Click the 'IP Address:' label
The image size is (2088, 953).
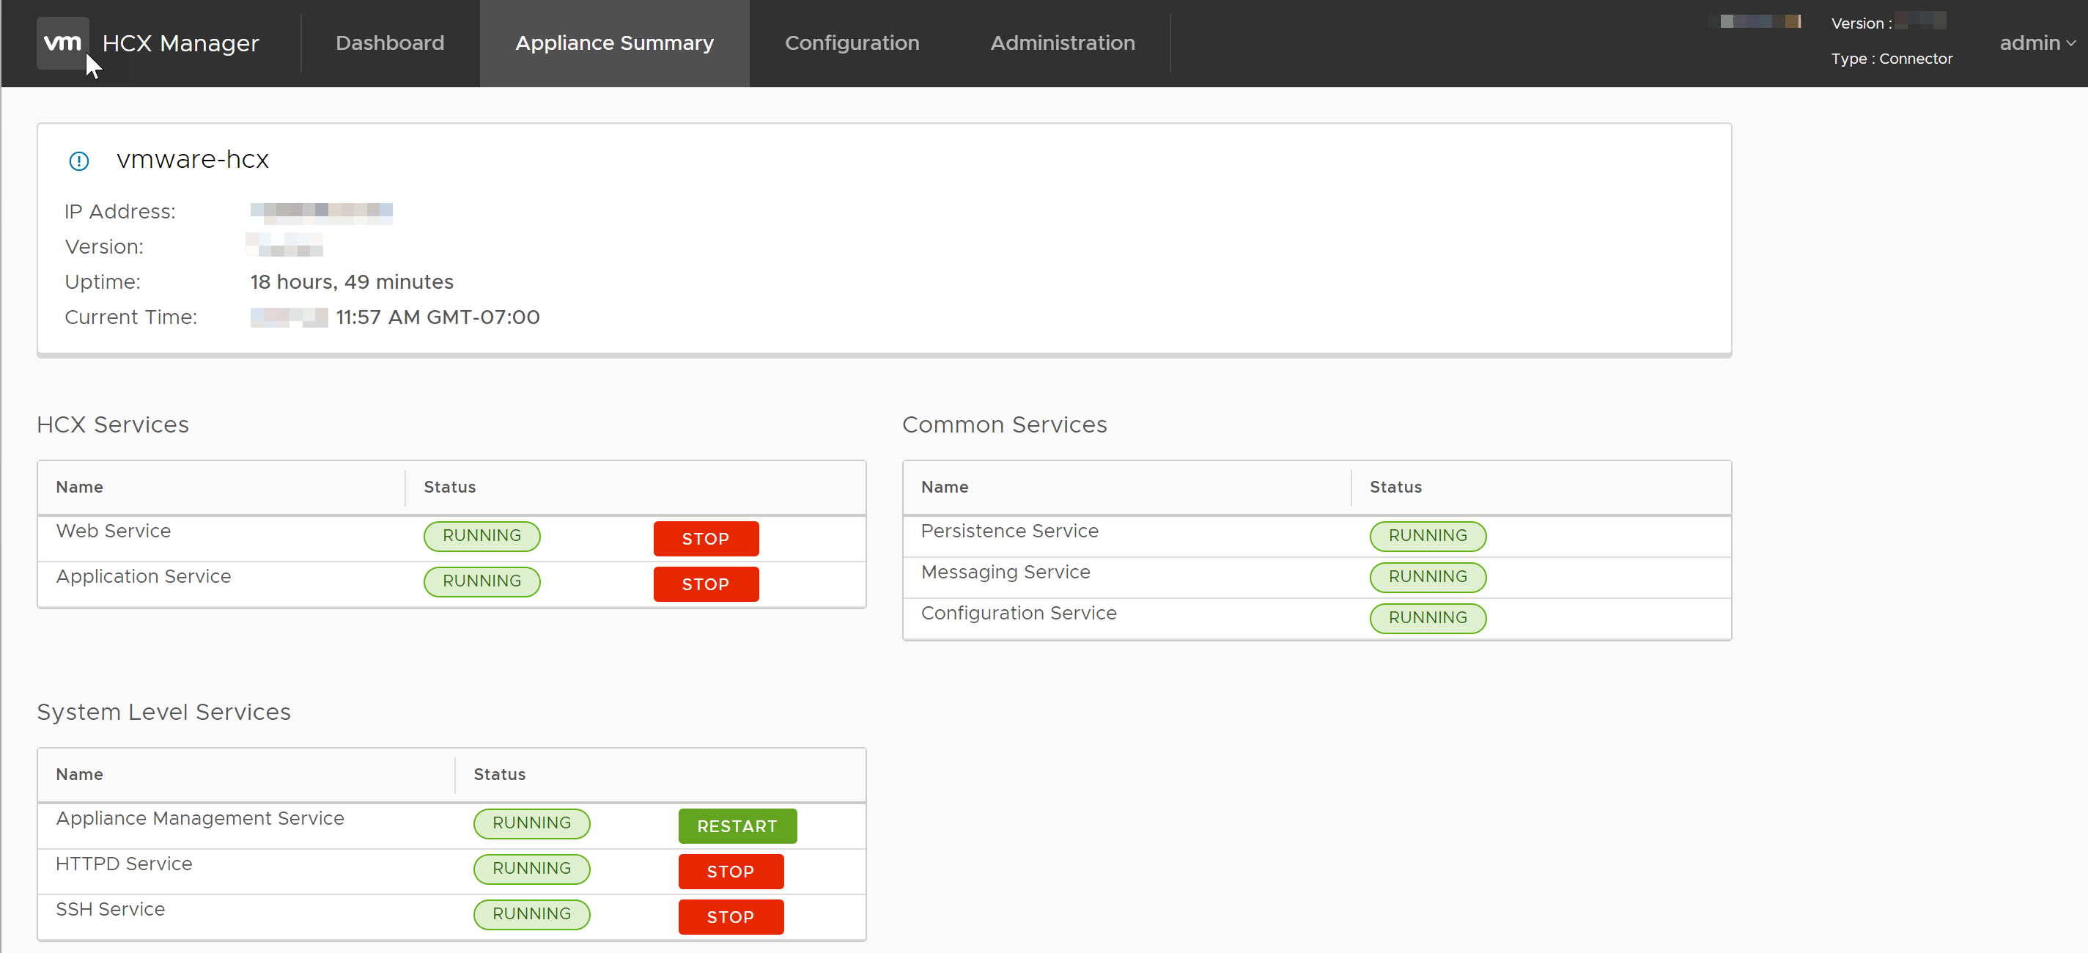(x=120, y=211)
